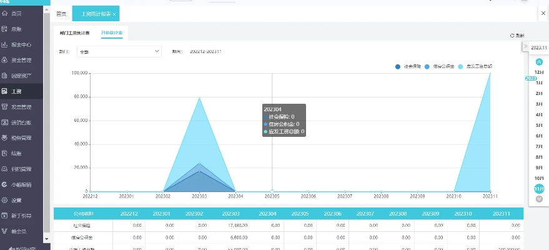Image resolution: width=549 pixels, height=250 pixels.
Task: Click the 202303 peak point on chart
Action: pos(199,97)
